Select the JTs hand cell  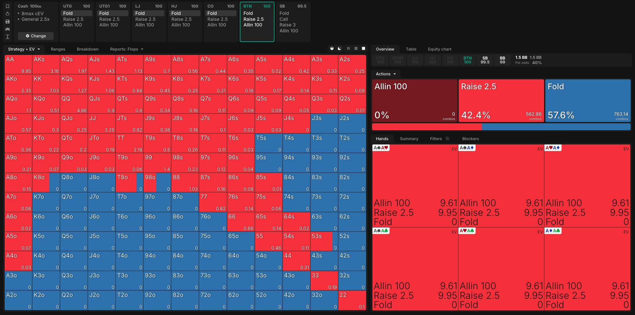(x=129, y=123)
